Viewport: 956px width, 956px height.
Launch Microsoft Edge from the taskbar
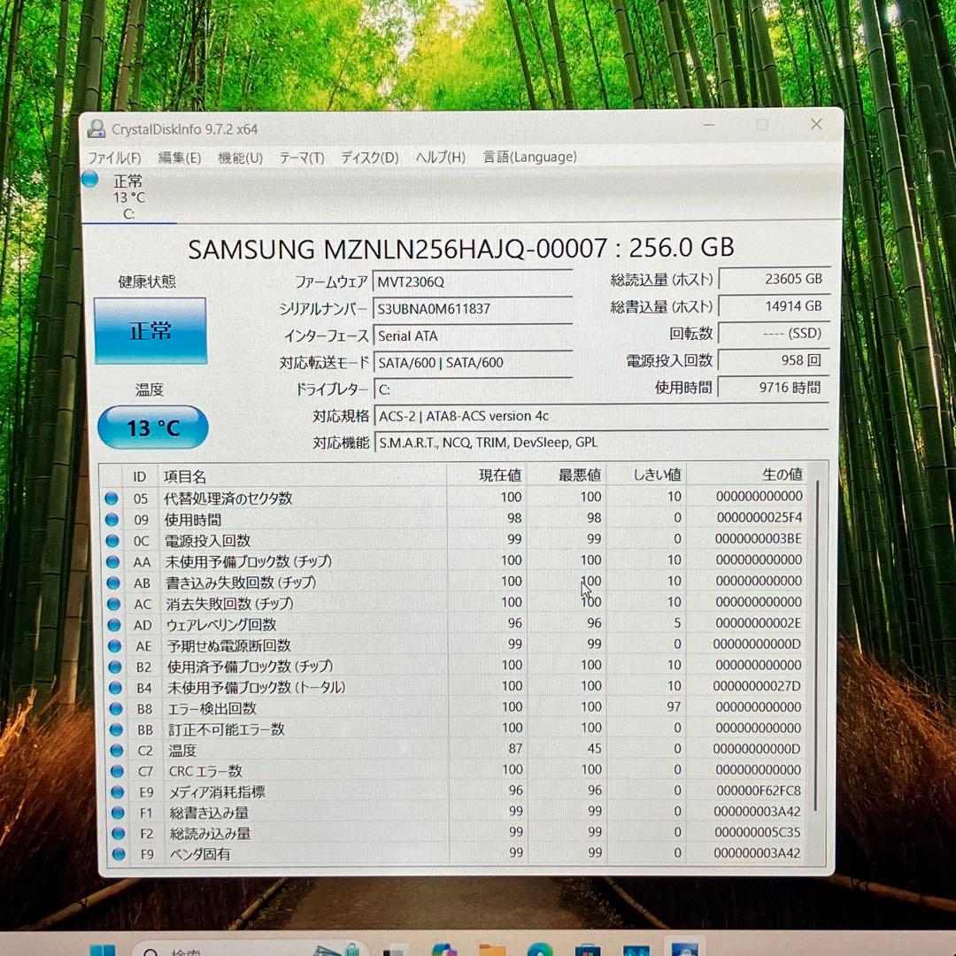tap(540, 950)
